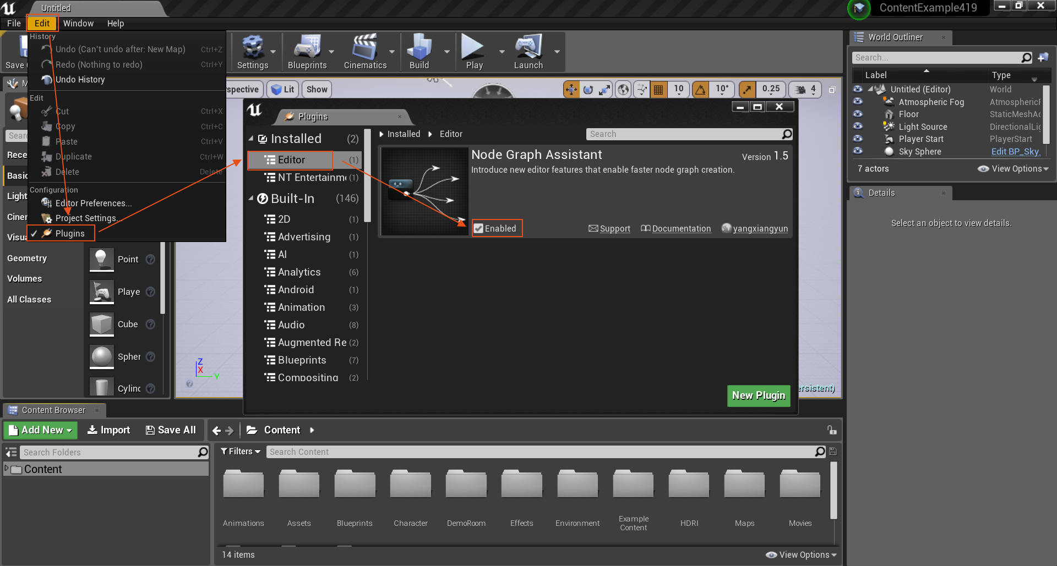Hide Player Start via eye icon
The width and height of the screenshot is (1057, 566).
[x=858, y=139]
